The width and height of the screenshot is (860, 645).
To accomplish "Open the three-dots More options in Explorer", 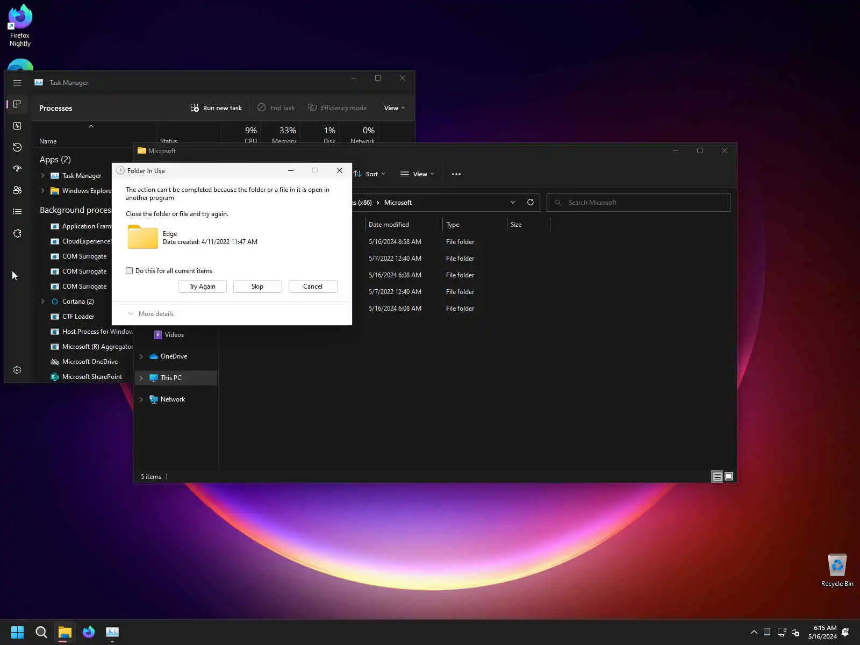I will [x=456, y=174].
